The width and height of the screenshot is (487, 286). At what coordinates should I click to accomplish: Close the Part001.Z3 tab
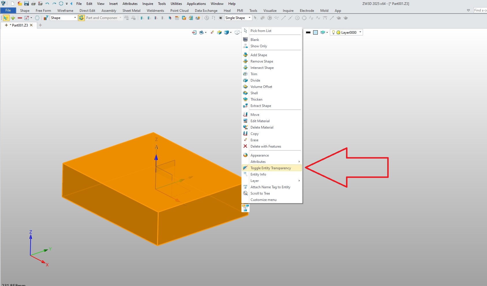tap(31, 25)
